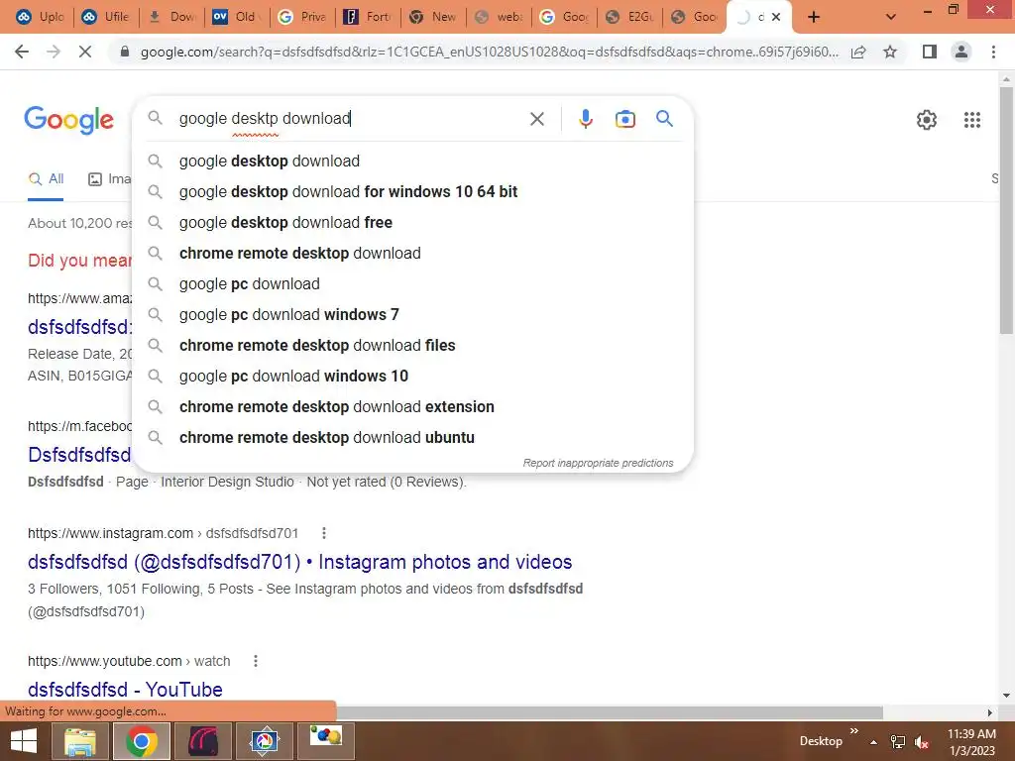The image size is (1015, 761).
Task: Switch to the Uplo tab
Action: pos(42,17)
